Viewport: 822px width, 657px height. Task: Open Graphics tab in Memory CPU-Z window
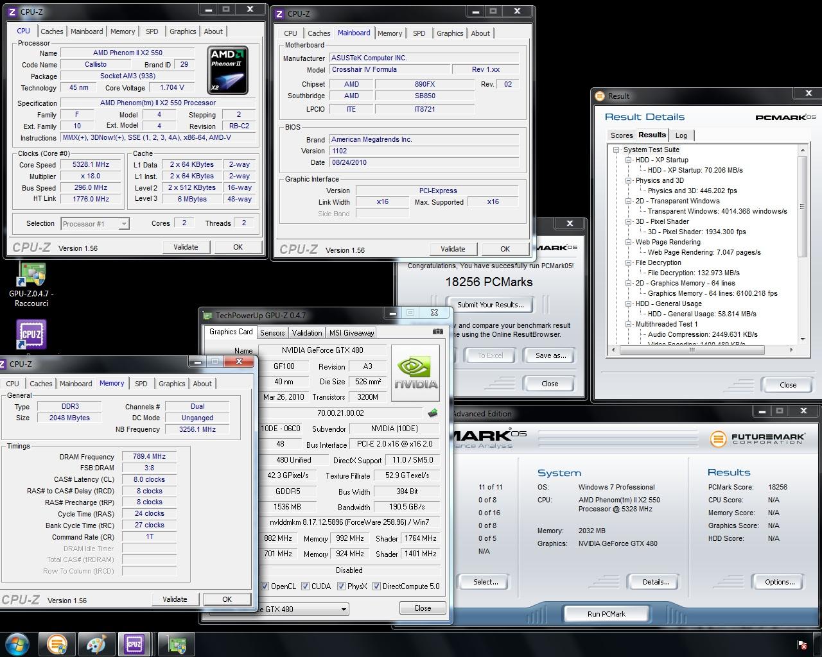tap(171, 384)
